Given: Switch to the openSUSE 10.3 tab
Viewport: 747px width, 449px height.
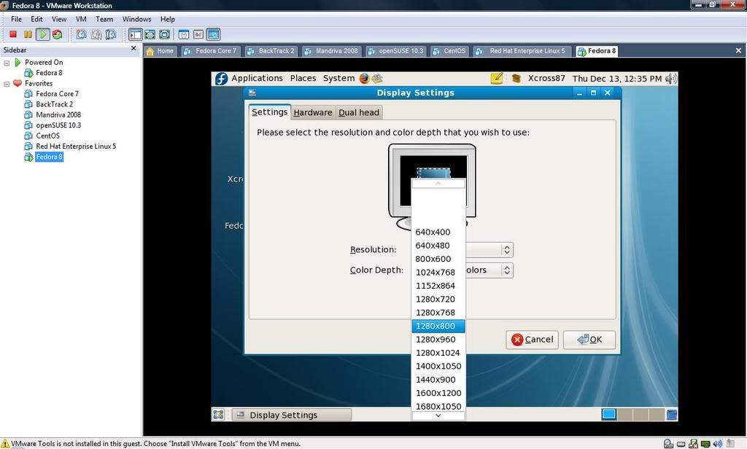Looking at the screenshot, I should click(x=395, y=51).
